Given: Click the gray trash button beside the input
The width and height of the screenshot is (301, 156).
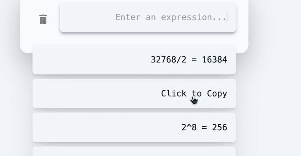Looking at the screenshot, I should click(43, 19).
